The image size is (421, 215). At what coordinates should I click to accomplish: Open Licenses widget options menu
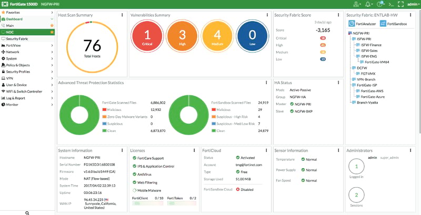[x=194, y=150]
